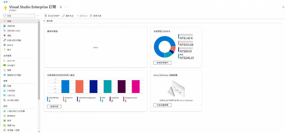This screenshot has height=133, width=285.
Task: Click 變更目錄 change directory arrow button
Action: [82, 16]
